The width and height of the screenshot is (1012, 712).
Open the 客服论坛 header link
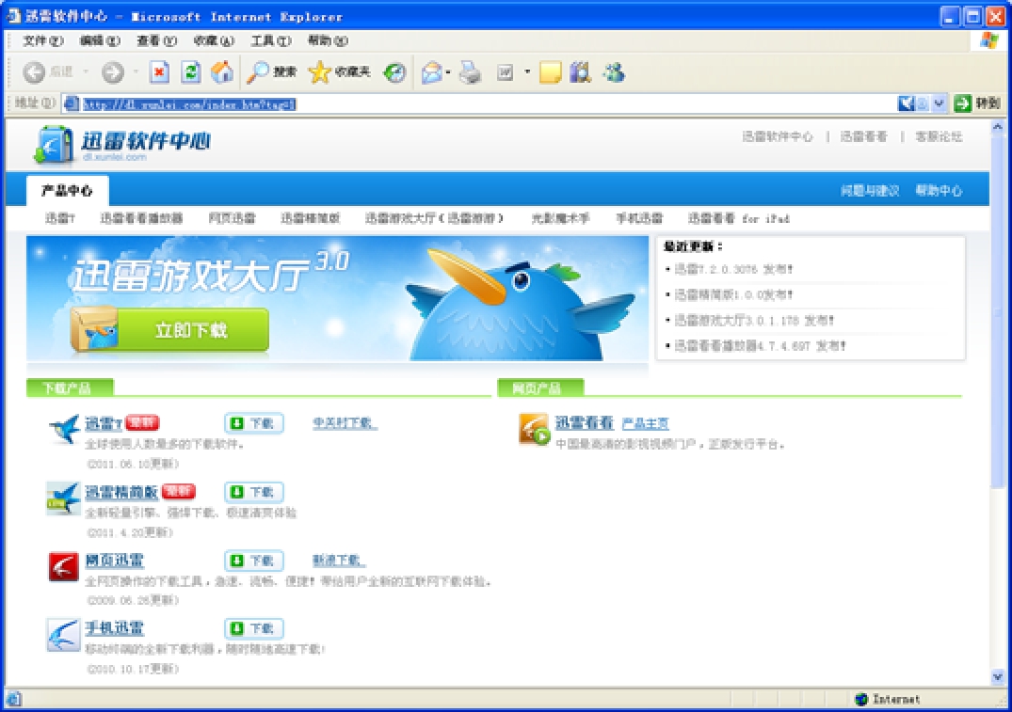tap(940, 136)
